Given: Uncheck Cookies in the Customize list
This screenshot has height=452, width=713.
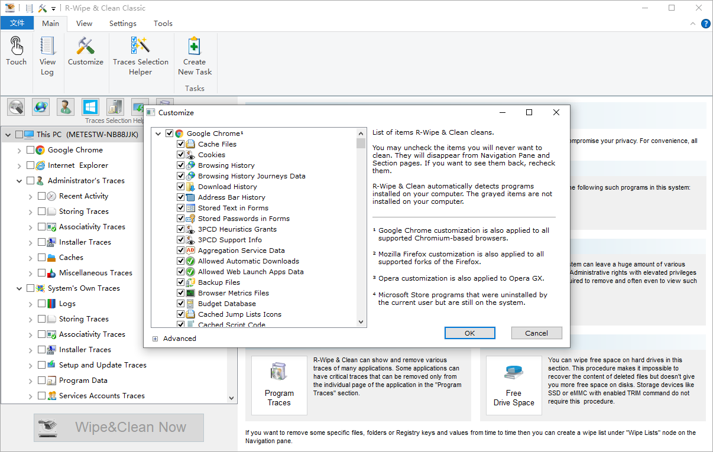Looking at the screenshot, I should coord(181,155).
